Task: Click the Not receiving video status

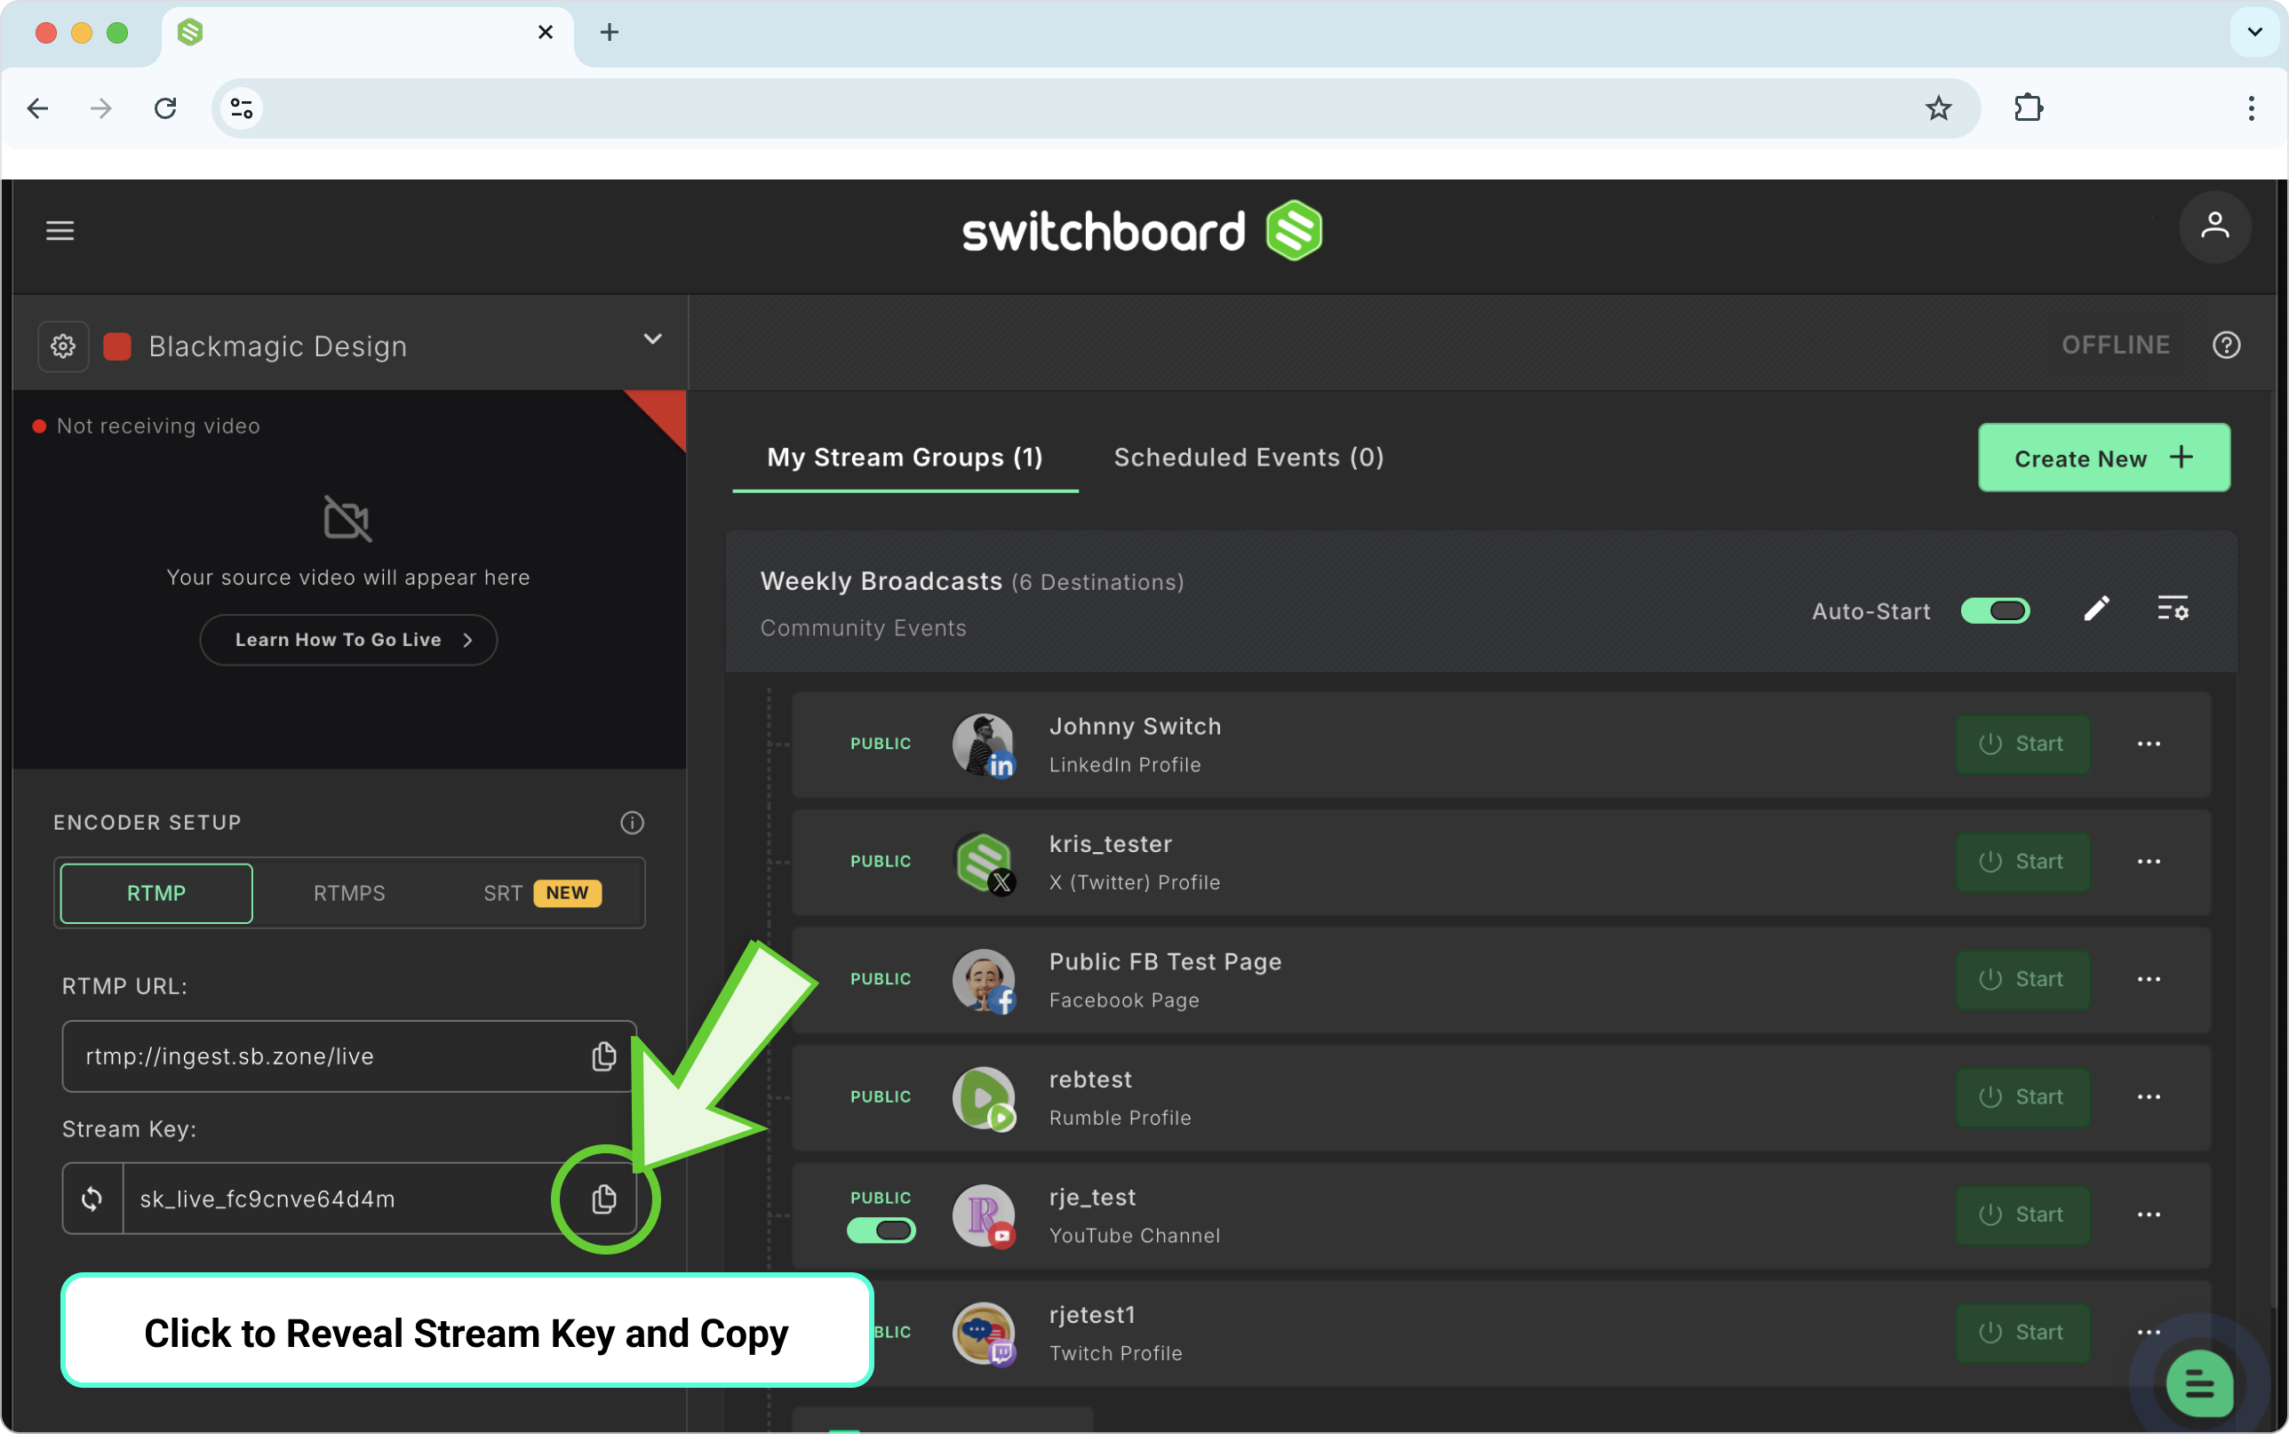Action: click(x=157, y=426)
